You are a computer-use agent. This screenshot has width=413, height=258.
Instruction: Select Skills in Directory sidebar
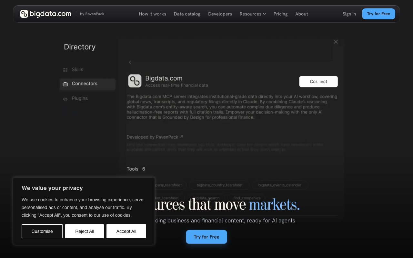(x=77, y=69)
